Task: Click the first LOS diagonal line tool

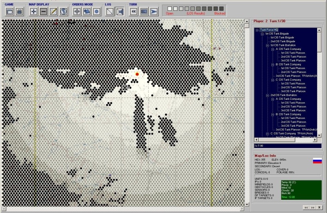Action: 110,11
